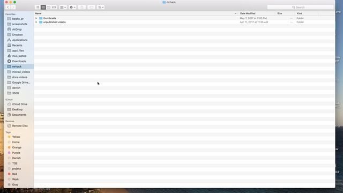Filter by the Orange tag

tap(19, 147)
